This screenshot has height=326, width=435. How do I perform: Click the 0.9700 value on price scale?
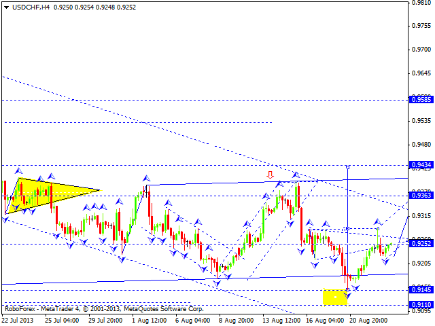point(420,50)
